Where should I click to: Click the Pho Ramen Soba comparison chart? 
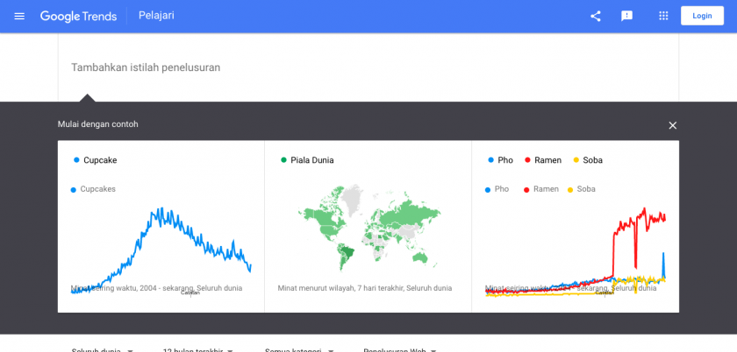(x=575, y=250)
